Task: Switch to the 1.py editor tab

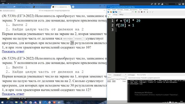Action: tap(109, 14)
